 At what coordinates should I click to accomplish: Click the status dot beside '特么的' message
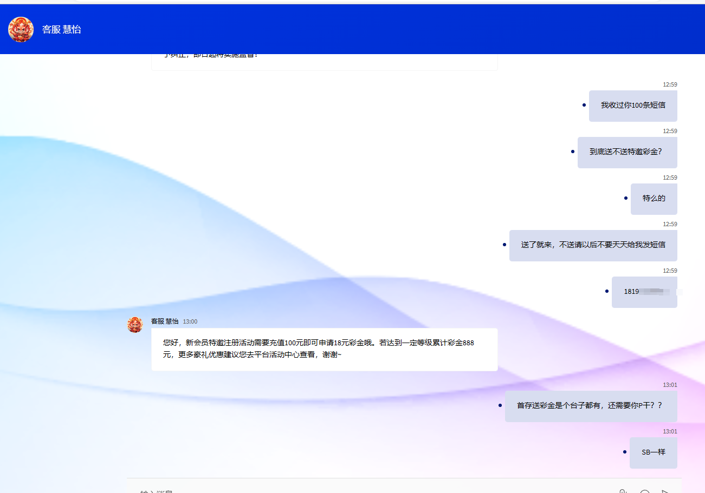pyautogui.click(x=626, y=198)
